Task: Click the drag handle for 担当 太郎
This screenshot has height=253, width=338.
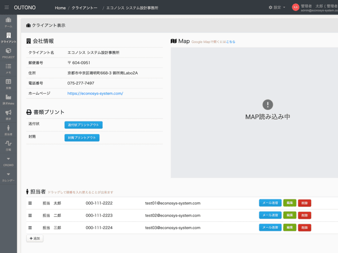Action: point(30,203)
